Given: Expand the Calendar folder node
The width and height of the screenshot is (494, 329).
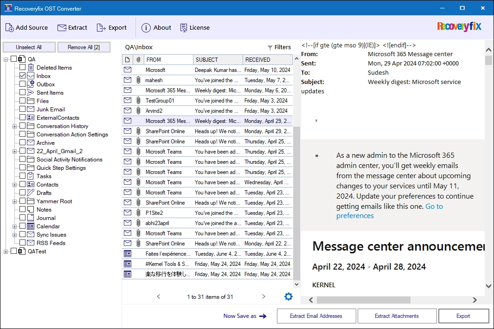Looking at the screenshot, I should 14,226.
